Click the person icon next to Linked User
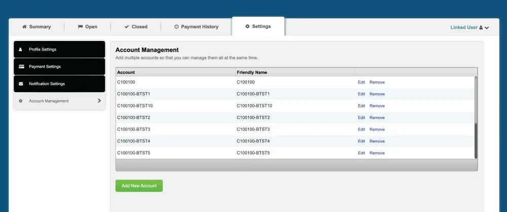Screen dimensions: 507x212 tap(481, 27)
